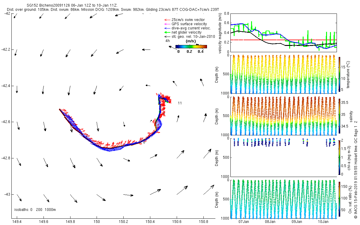Click the '09Jan' date tick label
Image resolution: width=360 pixels, height=225 pixels.
tap(297, 222)
